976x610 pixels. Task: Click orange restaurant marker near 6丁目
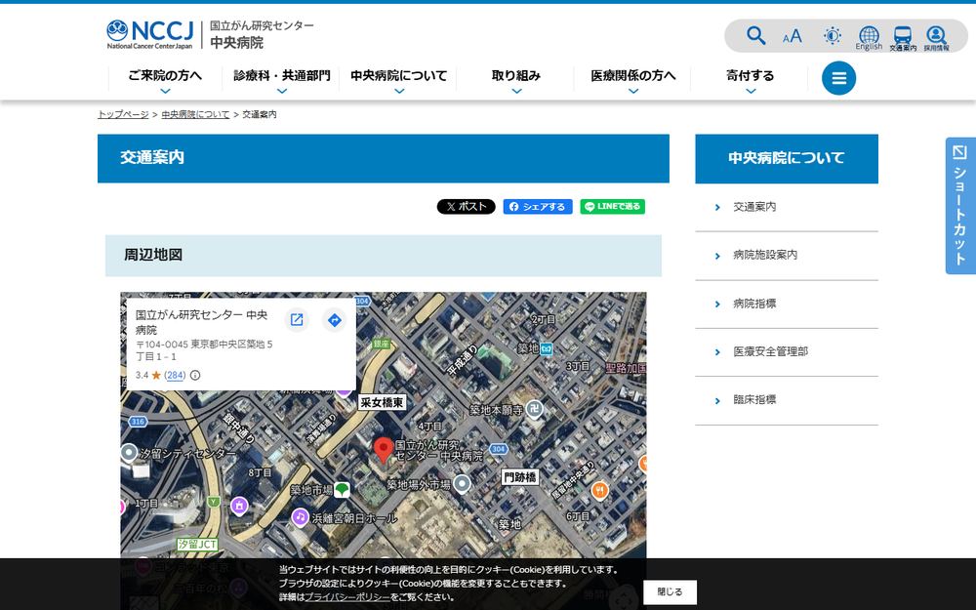[x=599, y=491]
